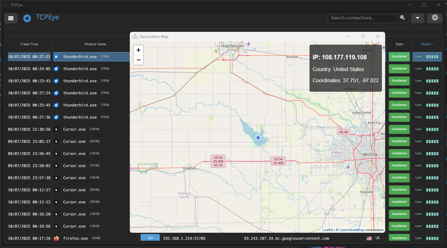Select thunderbird.exe name in 00:24:05 row

click(80, 69)
